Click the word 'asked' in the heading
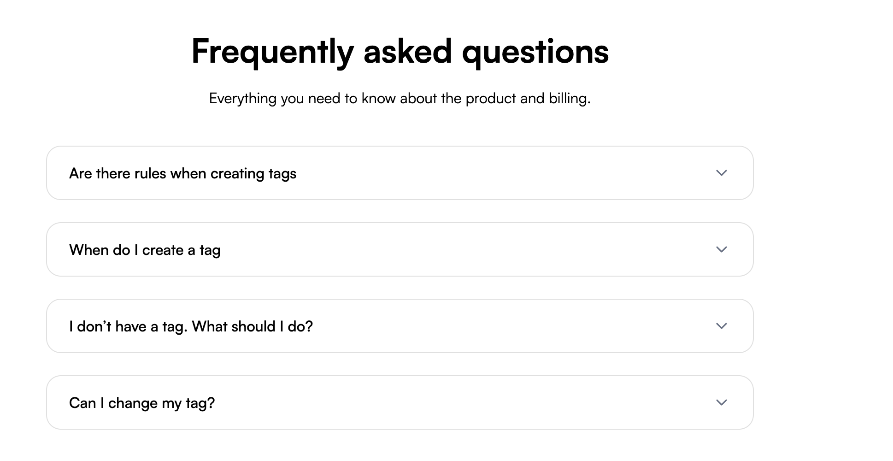 (407, 51)
